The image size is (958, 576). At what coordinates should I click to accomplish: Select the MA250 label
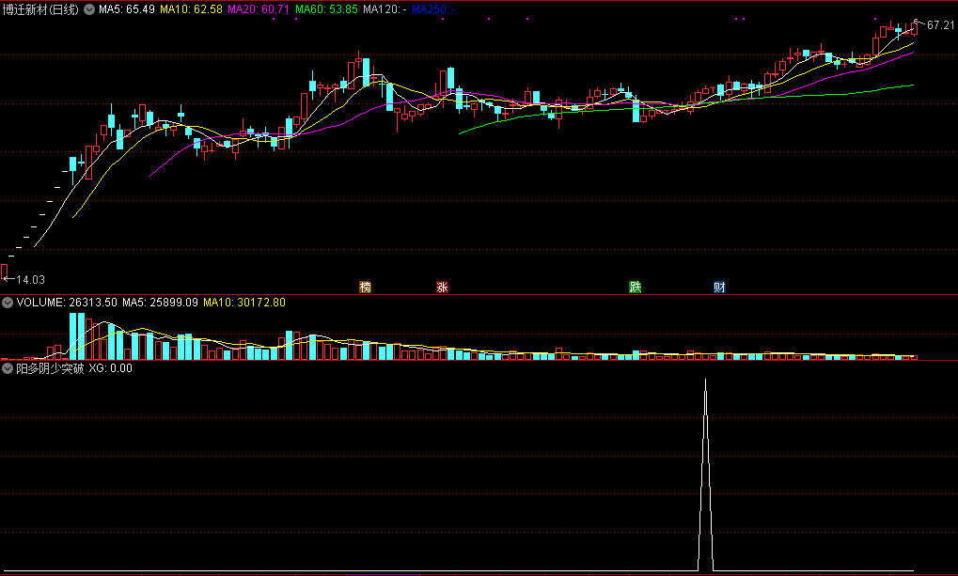(x=433, y=9)
